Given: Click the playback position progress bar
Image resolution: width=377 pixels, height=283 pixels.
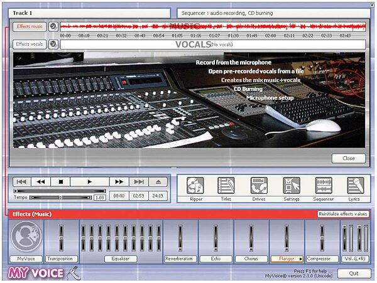Looking at the screenshot, I should click(60, 191).
